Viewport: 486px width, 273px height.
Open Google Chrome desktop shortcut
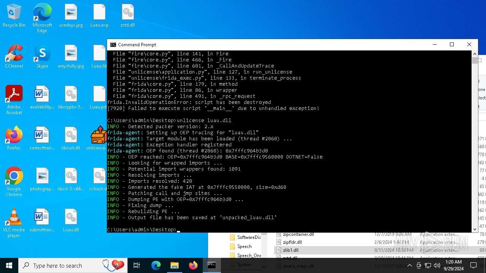pyautogui.click(x=14, y=182)
